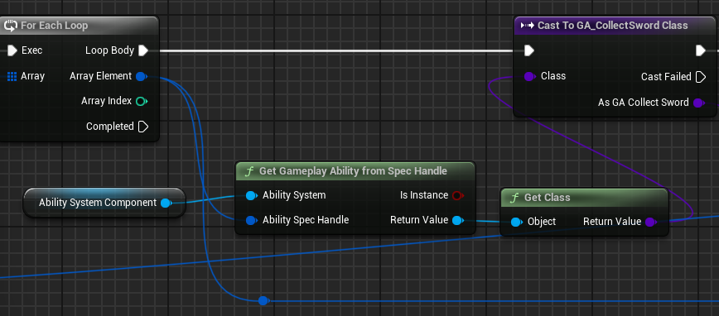This screenshot has width=719, height=316.
Task: Click the Array Index green output pin
Action: 142,101
